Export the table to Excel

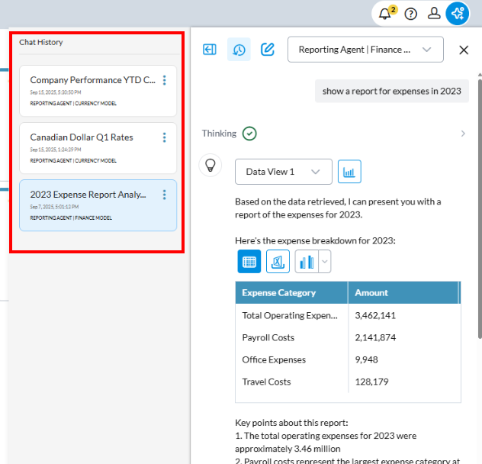278,261
